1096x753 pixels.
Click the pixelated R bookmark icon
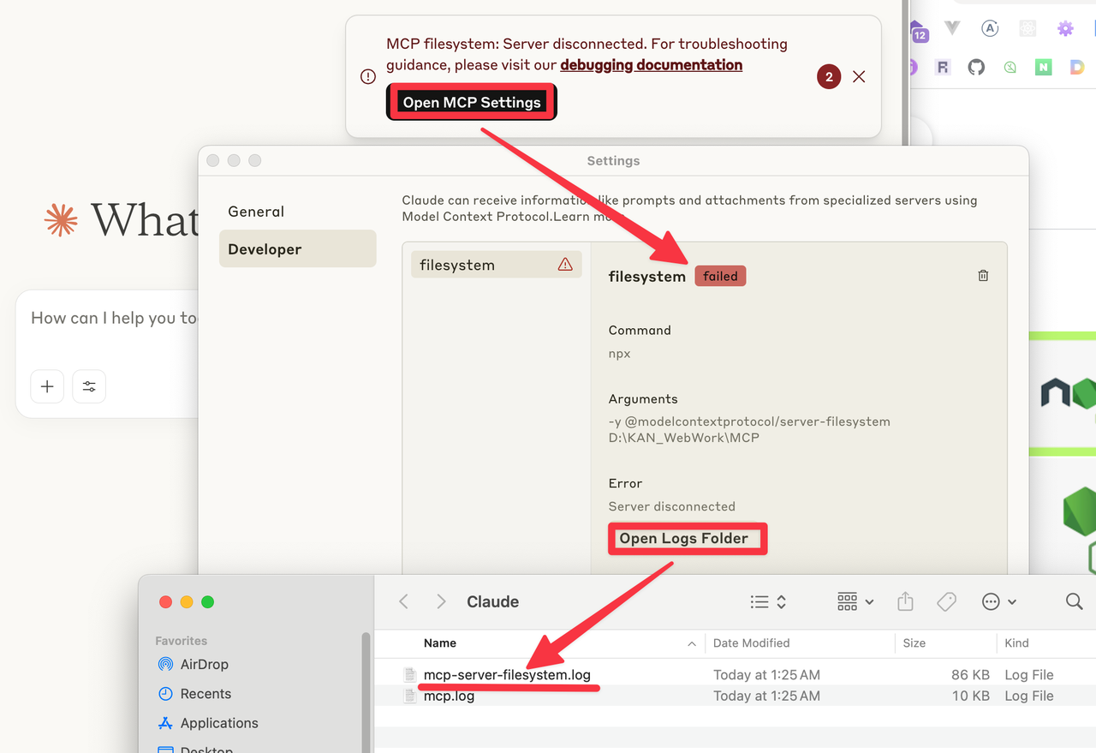point(943,67)
